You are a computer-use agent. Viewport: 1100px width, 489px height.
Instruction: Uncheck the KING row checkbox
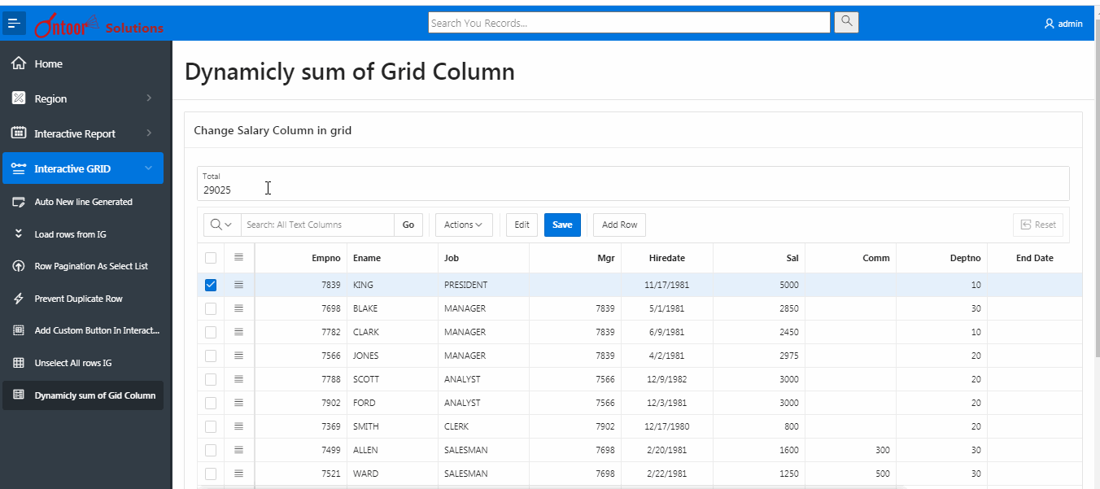pyautogui.click(x=211, y=285)
